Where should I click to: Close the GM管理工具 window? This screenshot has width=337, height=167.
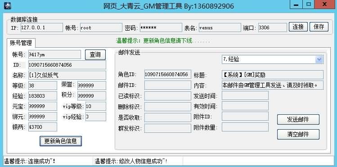[x=325, y=5]
